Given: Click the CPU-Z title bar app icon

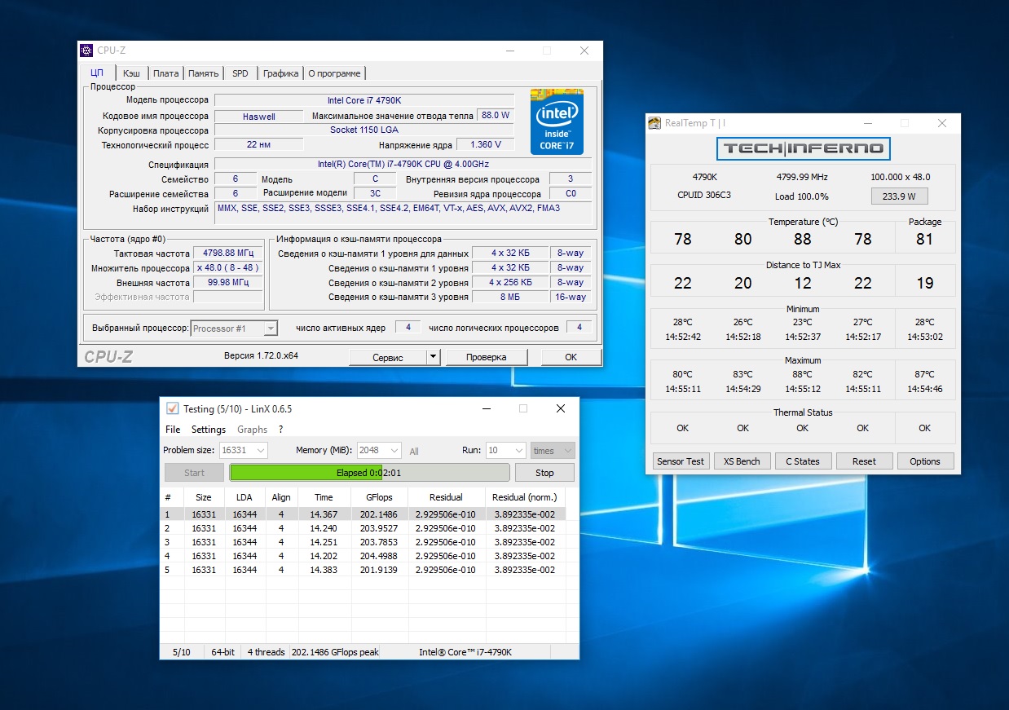Looking at the screenshot, I should pos(86,51).
